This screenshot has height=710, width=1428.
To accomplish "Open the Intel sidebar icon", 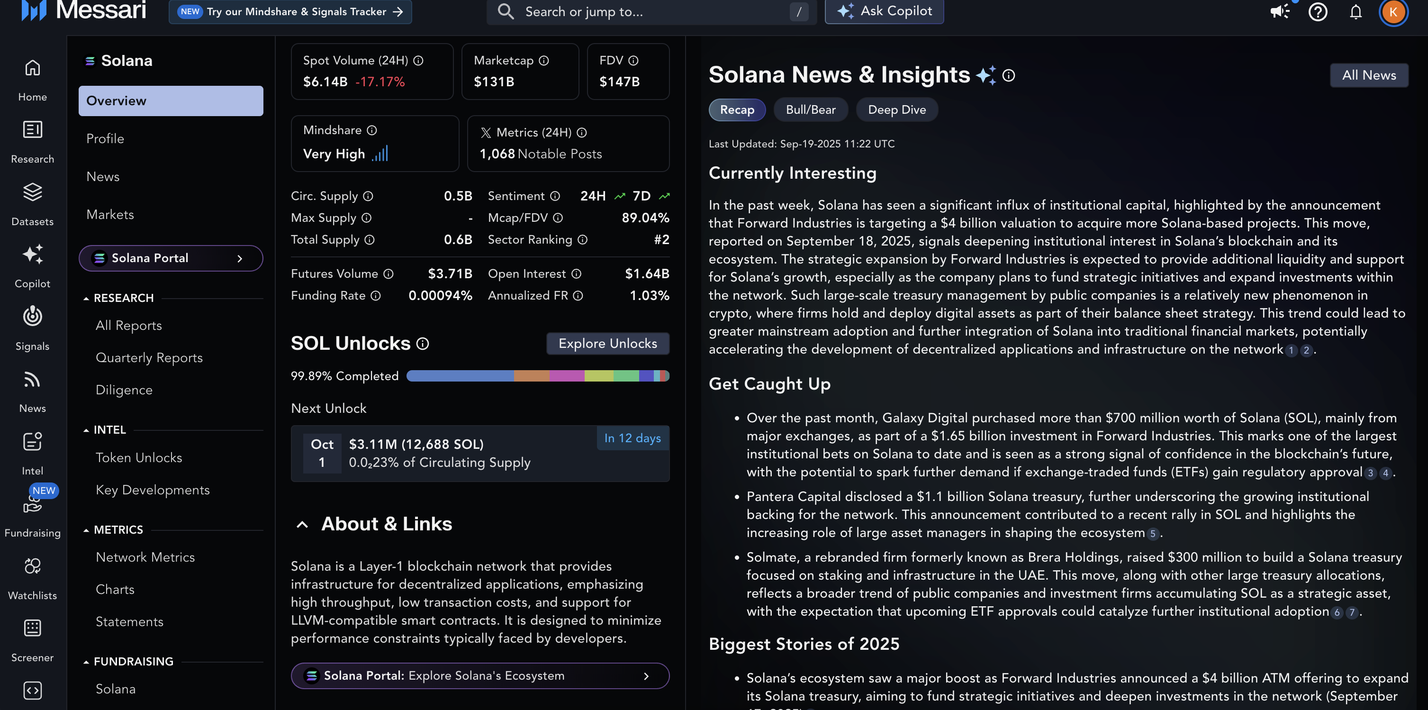I will pyautogui.click(x=32, y=442).
